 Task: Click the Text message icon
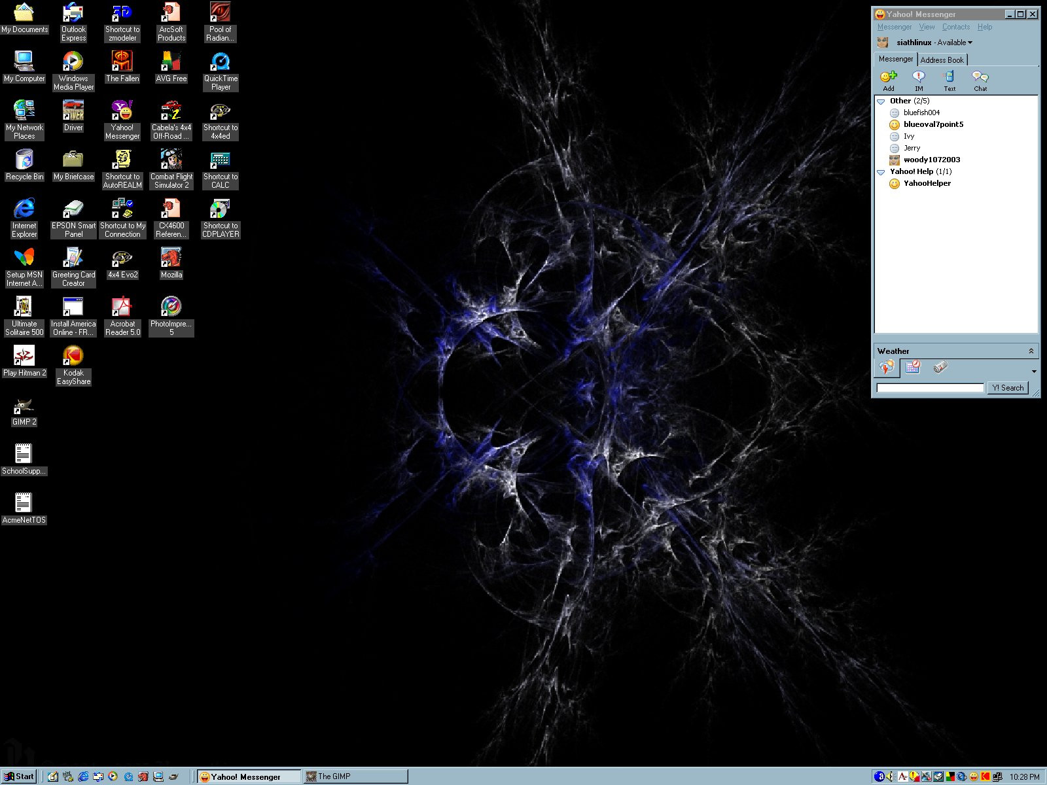[949, 77]
